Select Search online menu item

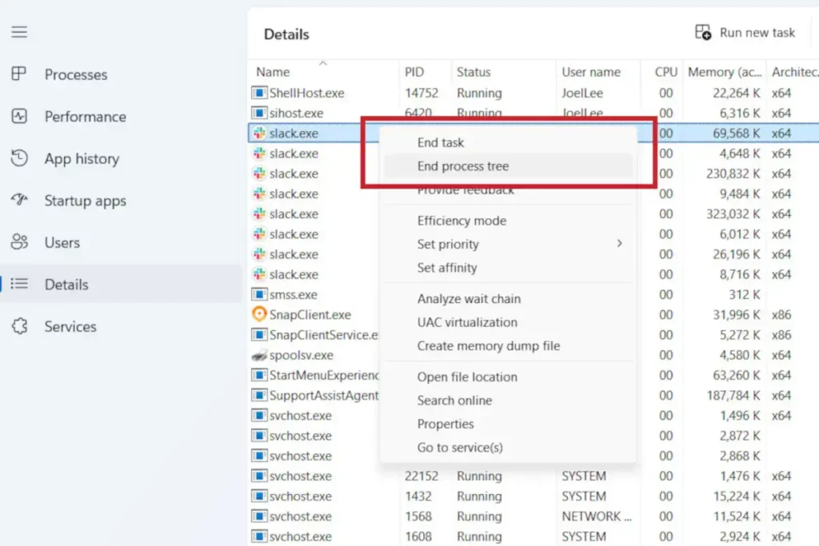point(508,401)
